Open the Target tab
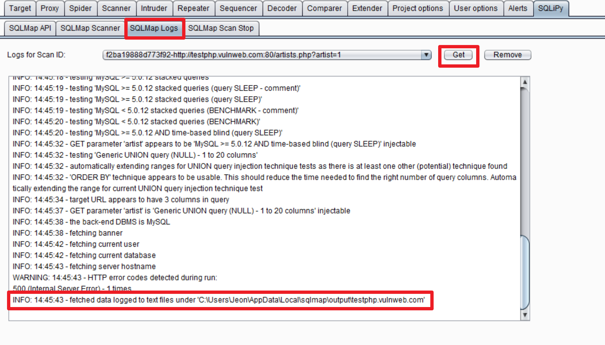 [20, 8]
